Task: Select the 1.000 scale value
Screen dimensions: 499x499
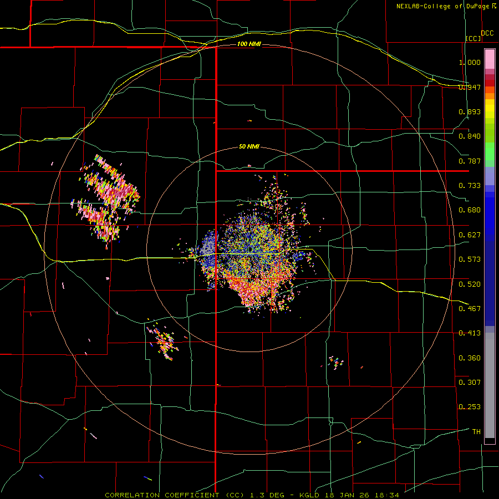Action: click(x=470, y=62)
